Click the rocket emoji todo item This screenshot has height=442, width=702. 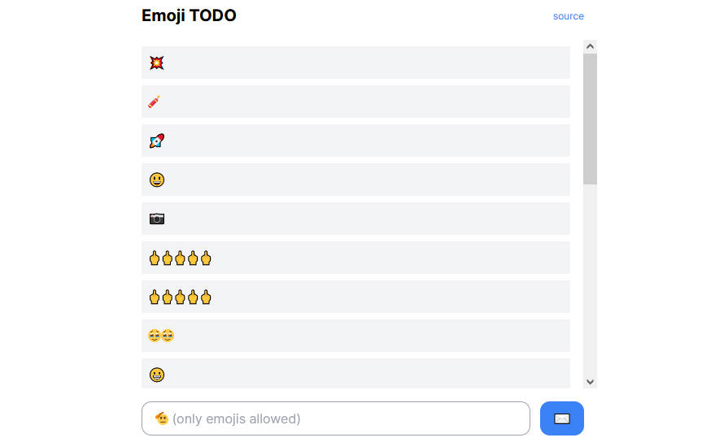pos(157,141)
